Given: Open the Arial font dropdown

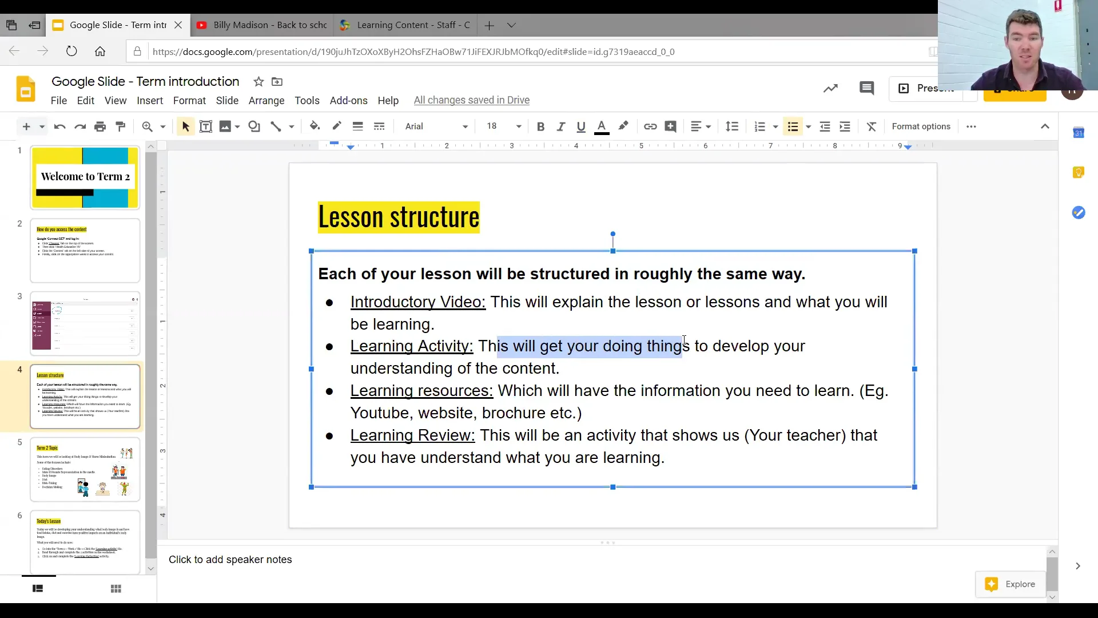Looking at the screenshot, I should pyautogui.click(x=436, y=126).
